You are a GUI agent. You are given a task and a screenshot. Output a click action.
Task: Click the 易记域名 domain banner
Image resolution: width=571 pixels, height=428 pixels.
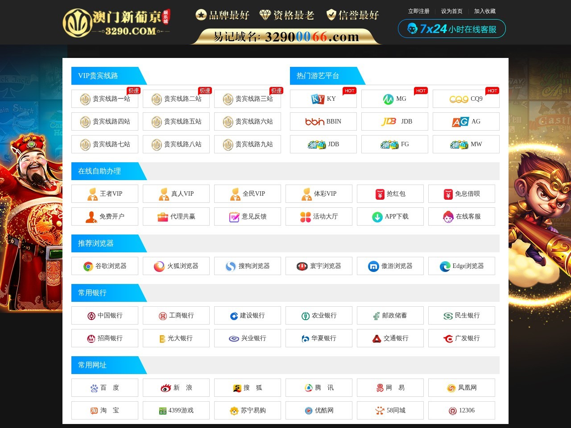click(x=286, y=37)
